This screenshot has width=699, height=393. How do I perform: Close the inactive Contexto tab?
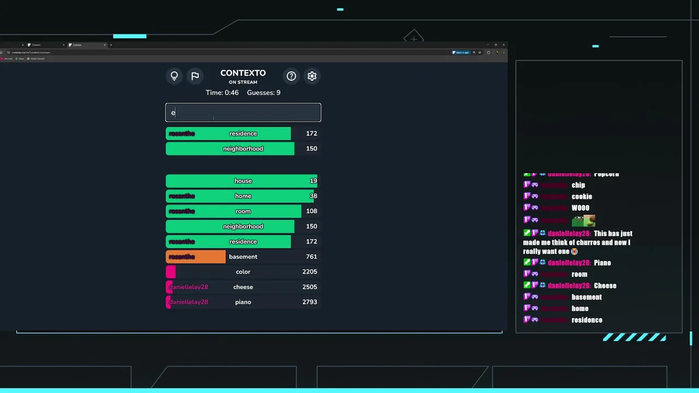click(x=63, y=45)
